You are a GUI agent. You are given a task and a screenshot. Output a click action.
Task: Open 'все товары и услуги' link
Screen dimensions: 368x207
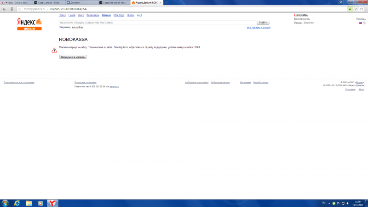[259, 27]
